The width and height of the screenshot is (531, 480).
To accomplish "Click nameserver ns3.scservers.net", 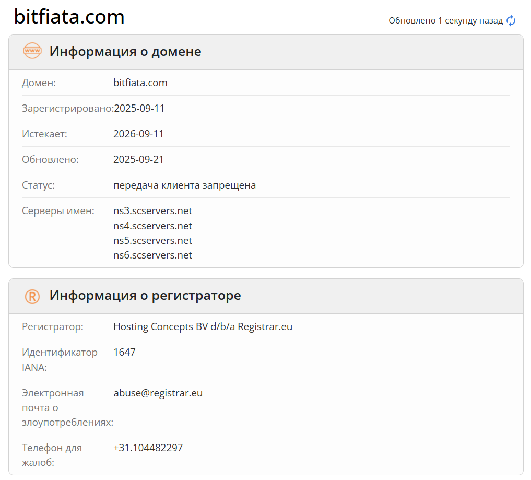I will point(152,210).
